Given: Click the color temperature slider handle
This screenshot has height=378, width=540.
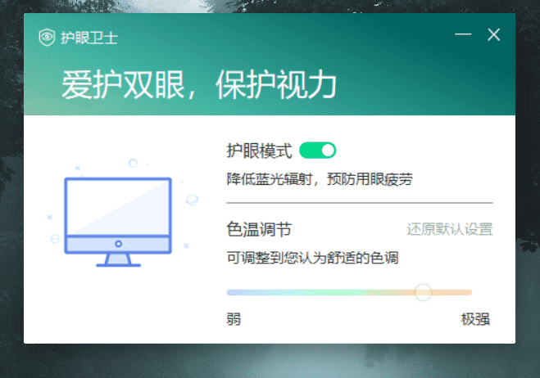Looking at the screenshot, I should [423, 292].
